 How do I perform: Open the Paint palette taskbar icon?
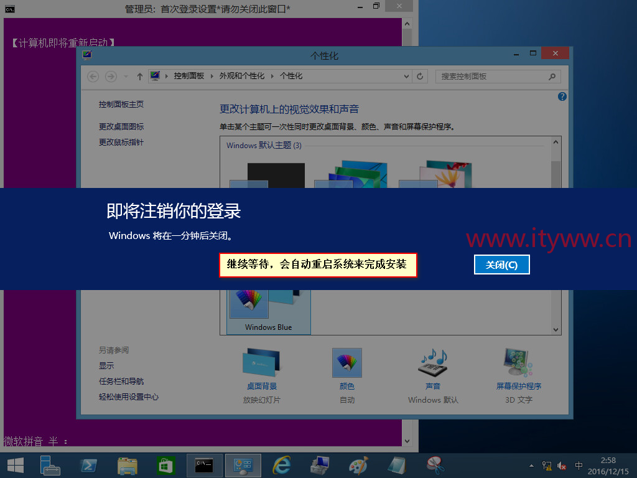(358, 466)
